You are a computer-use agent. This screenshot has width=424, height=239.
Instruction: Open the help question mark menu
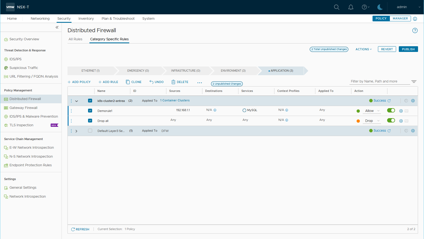point(365,7)
